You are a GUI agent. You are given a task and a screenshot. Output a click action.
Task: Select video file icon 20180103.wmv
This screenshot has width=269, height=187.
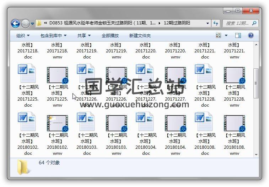(117, 123)
